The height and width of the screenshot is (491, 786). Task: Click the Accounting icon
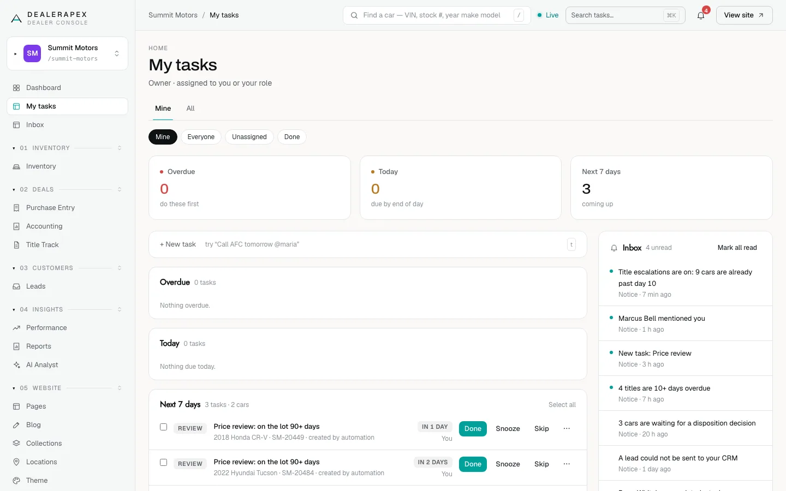pyautogui.click(x=16, y=226)
